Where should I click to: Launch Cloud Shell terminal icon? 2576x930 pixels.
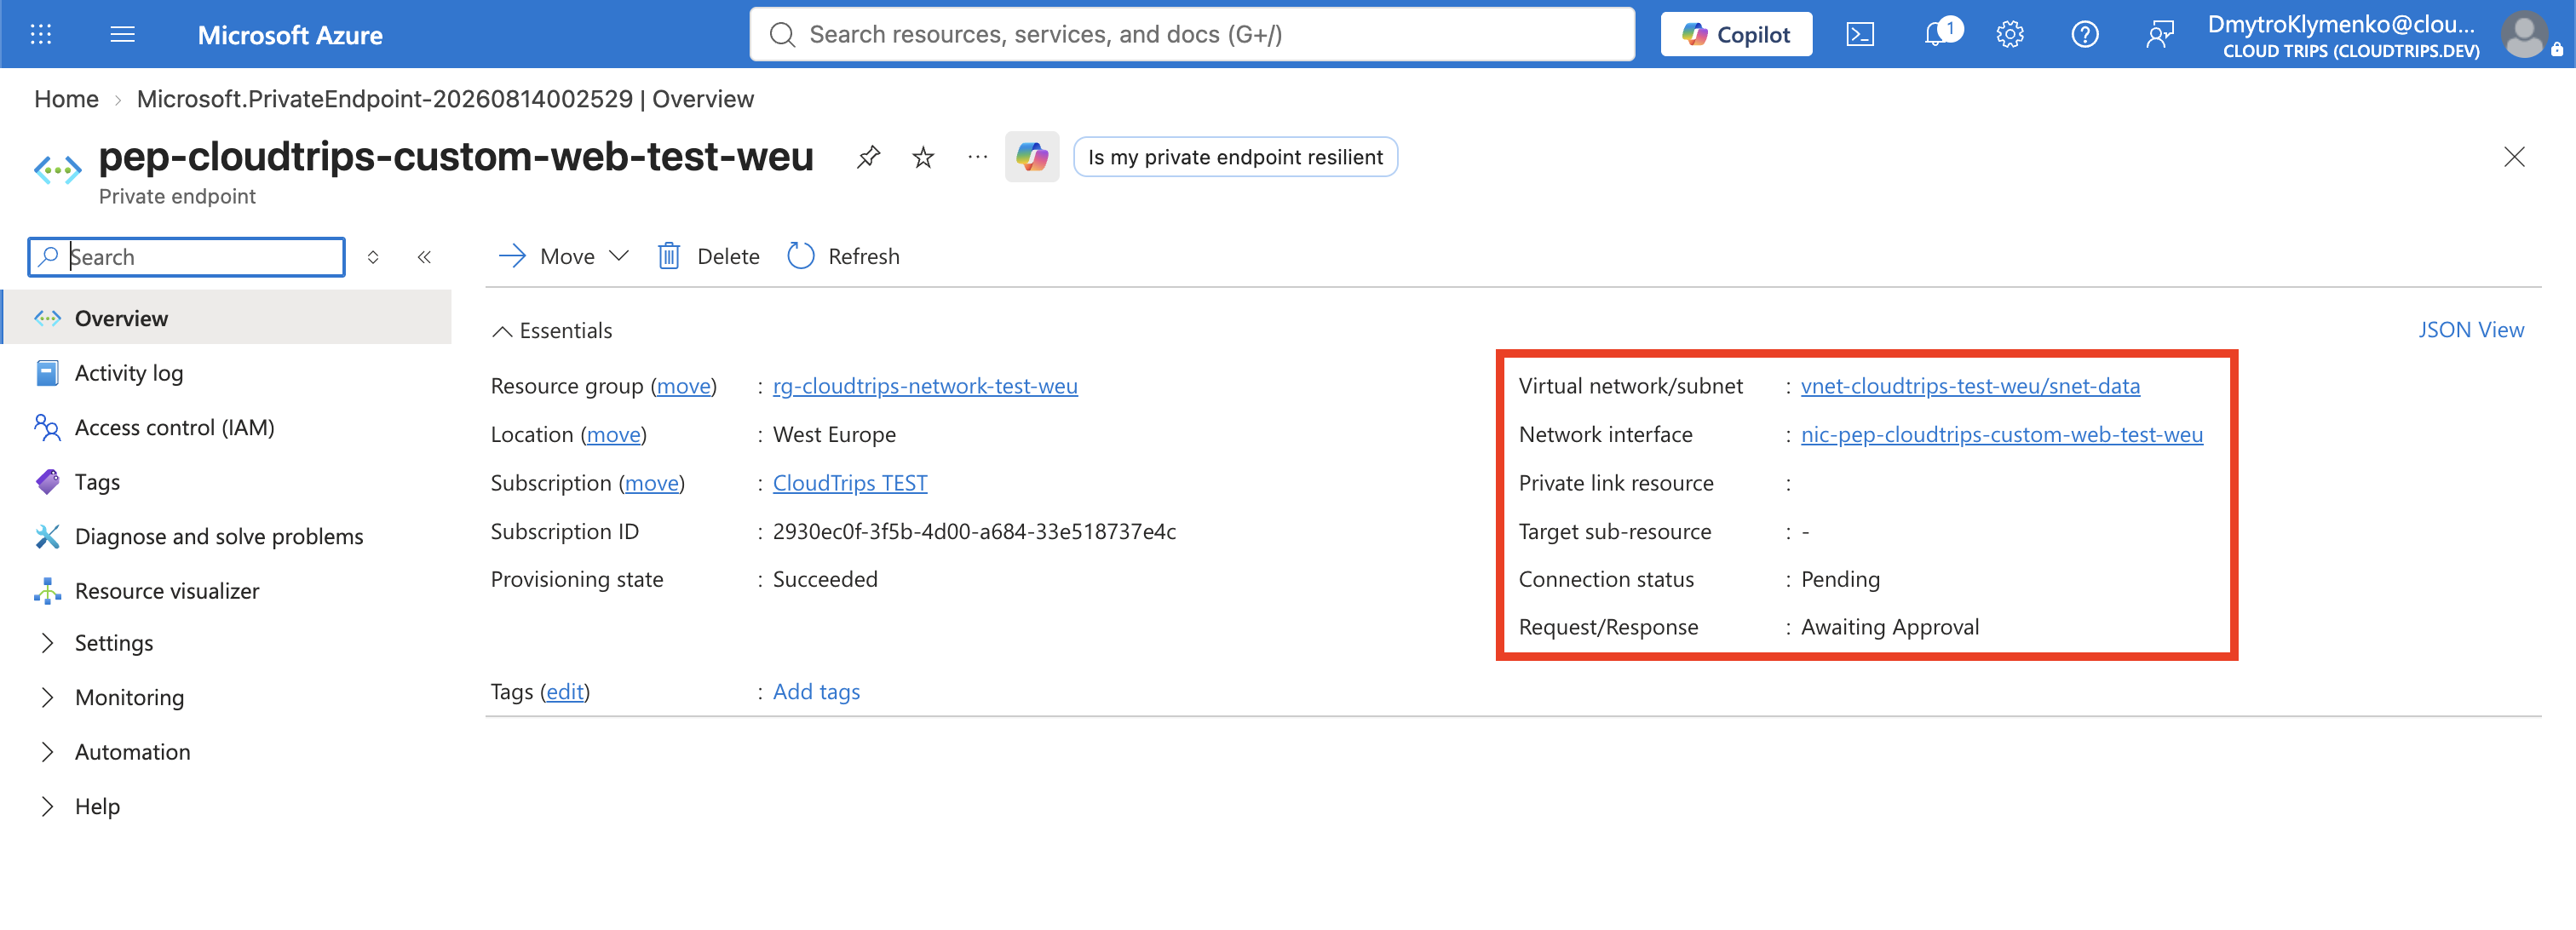pos(1859,34)
